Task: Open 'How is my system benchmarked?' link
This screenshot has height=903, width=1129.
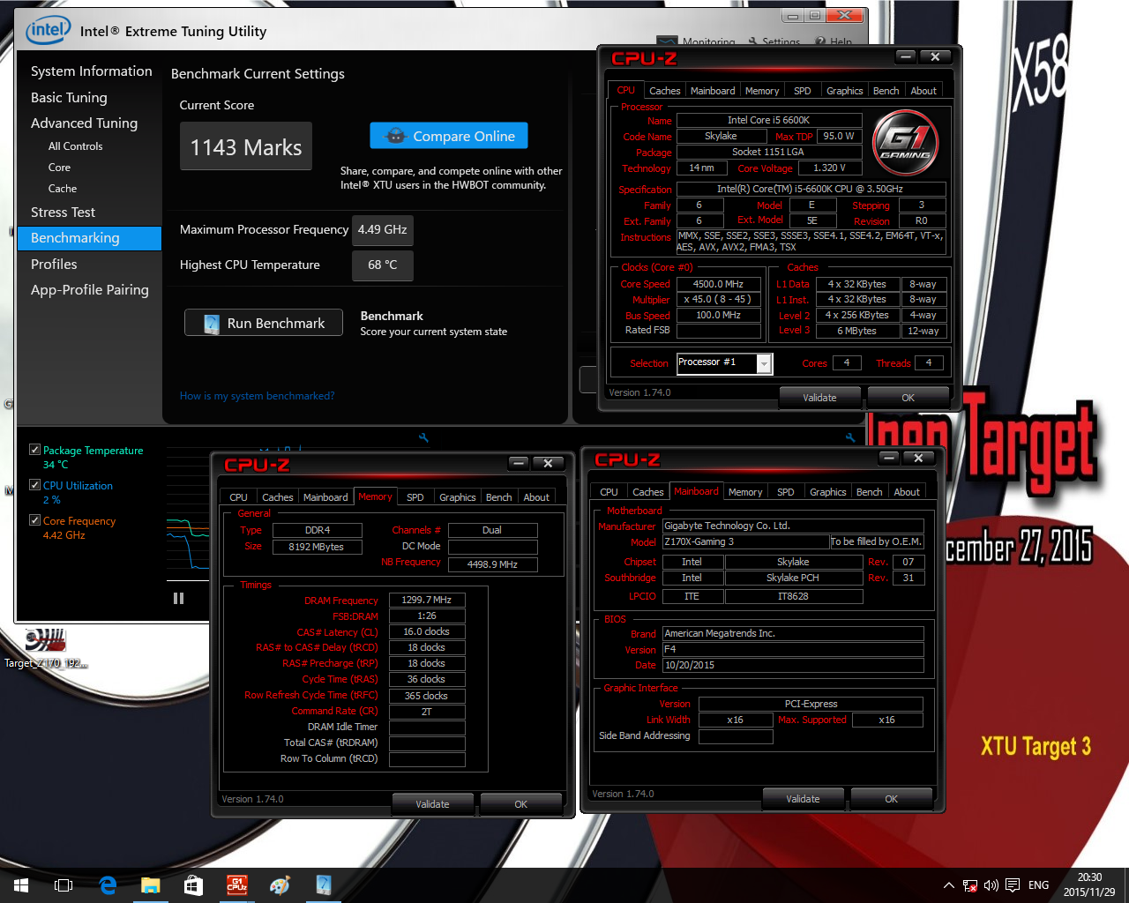Action: coord(257,396)
